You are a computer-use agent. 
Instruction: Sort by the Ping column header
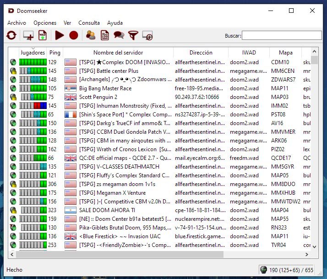(55, 53)
